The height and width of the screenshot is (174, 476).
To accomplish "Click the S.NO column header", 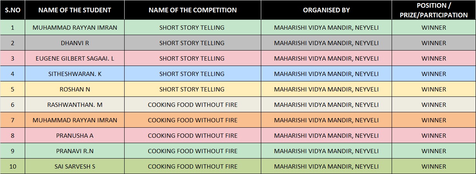I will tap(12, 10).
